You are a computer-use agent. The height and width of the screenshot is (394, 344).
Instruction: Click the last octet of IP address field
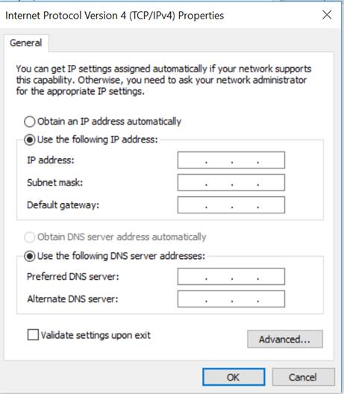point(272,160)
